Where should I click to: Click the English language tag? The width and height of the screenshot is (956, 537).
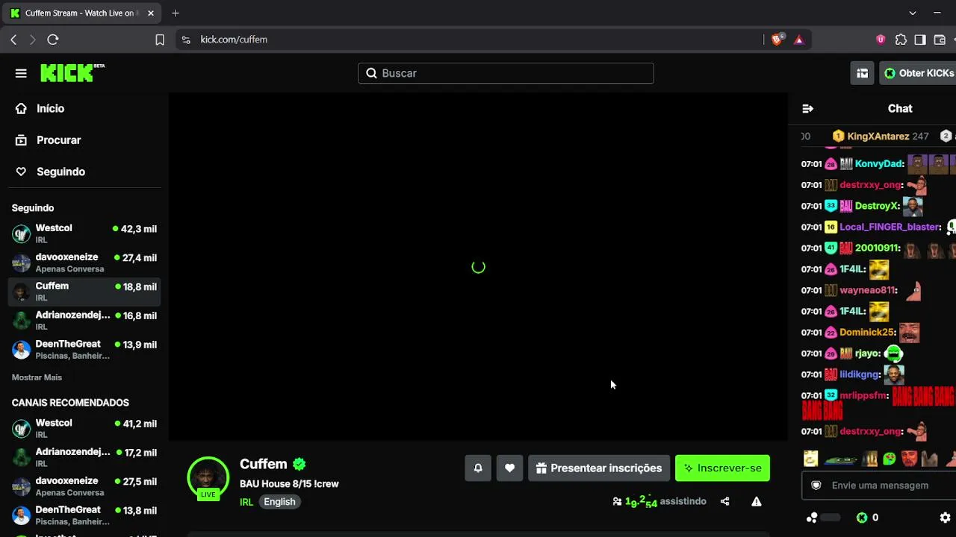coord(279,502)
